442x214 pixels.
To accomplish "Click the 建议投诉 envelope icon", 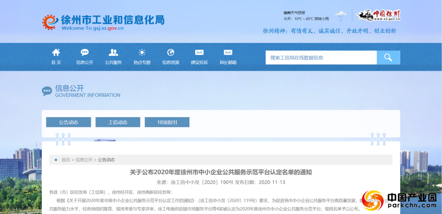I will 199,53.
